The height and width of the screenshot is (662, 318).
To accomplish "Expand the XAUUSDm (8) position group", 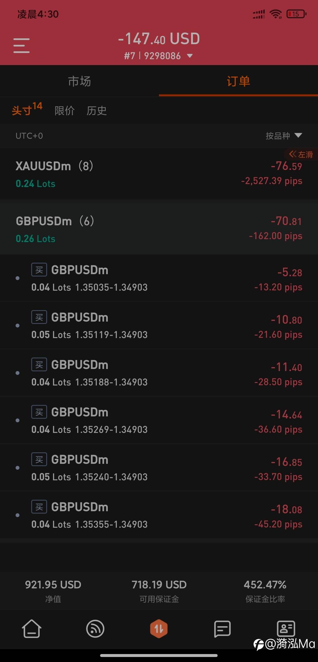I will point(159,174).
